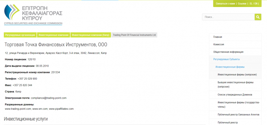Open Комиссия in the sidebar menu
The height and width of the screenshot is (125, 267).
click(x=235, y=45)
